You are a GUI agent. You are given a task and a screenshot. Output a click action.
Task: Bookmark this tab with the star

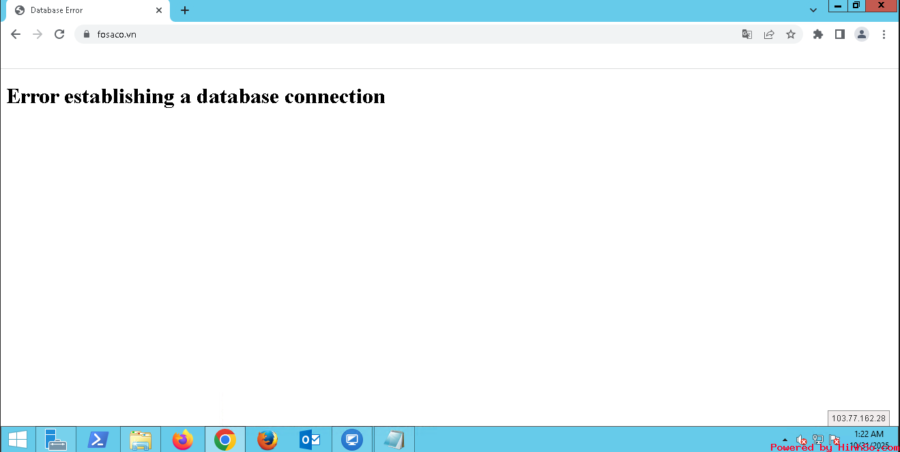tap(791, 34)
